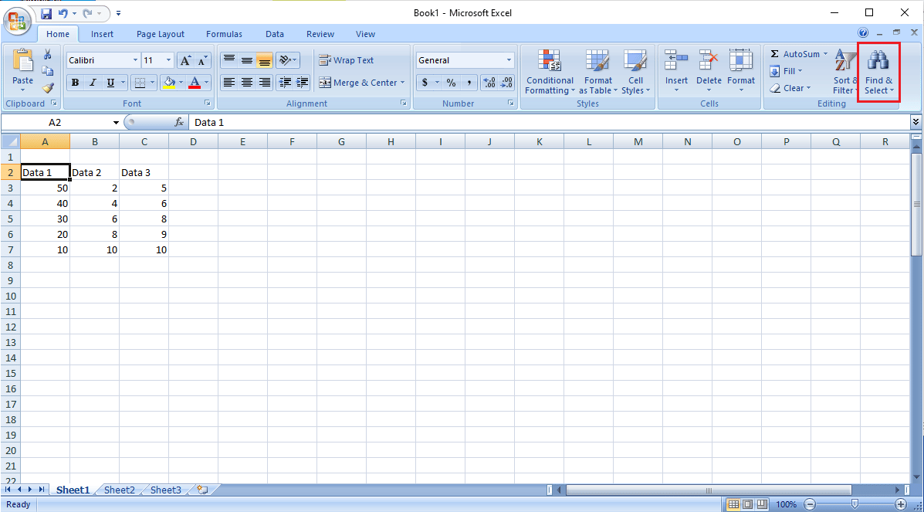Expand the Name Box dropdown arrow
The height and width of the screenshot is (512, 924).
click(116, 122)
